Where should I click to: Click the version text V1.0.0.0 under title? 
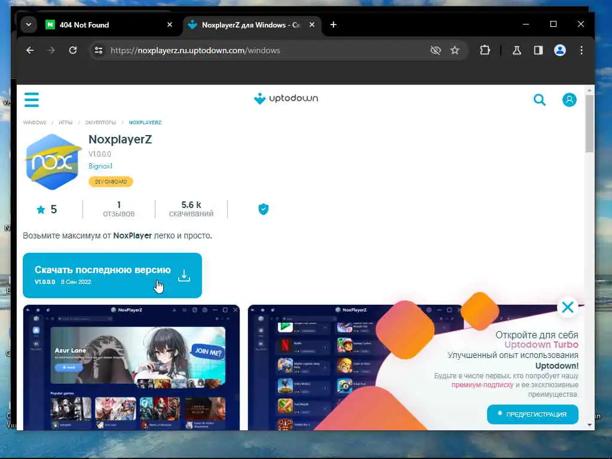[x=100, y=154]
